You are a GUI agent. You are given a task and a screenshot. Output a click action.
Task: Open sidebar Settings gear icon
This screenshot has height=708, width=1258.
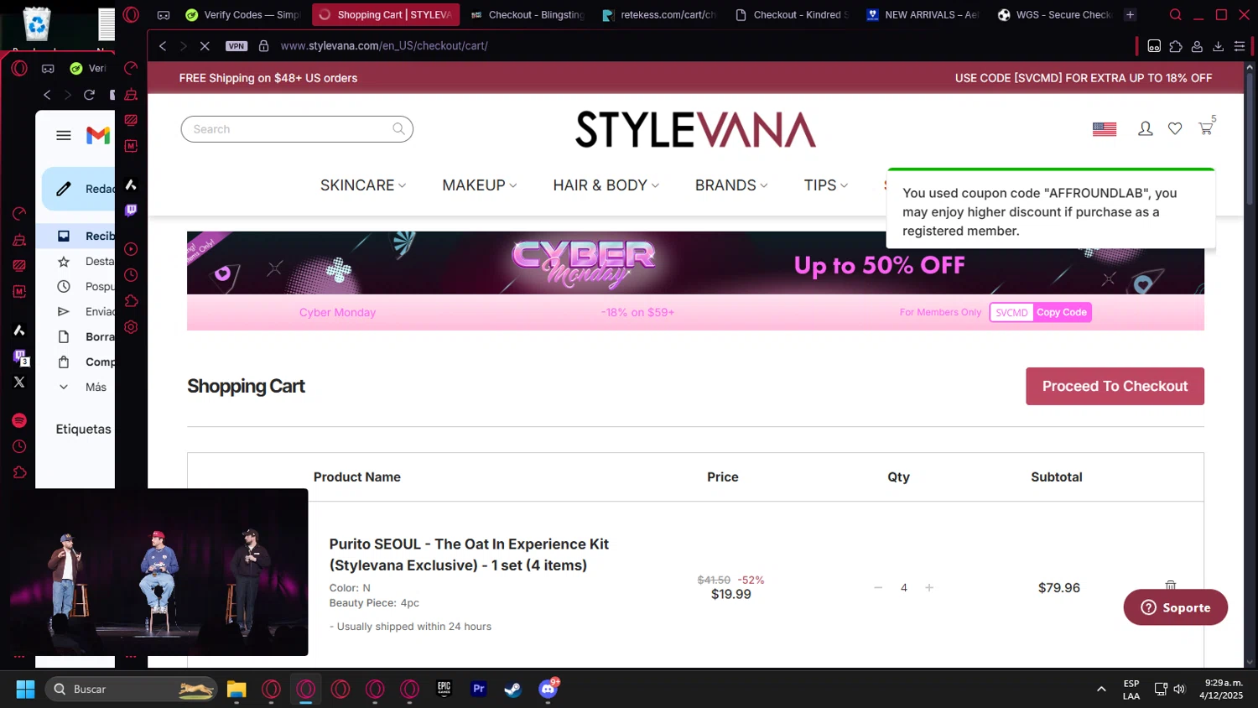pos(131,327)
